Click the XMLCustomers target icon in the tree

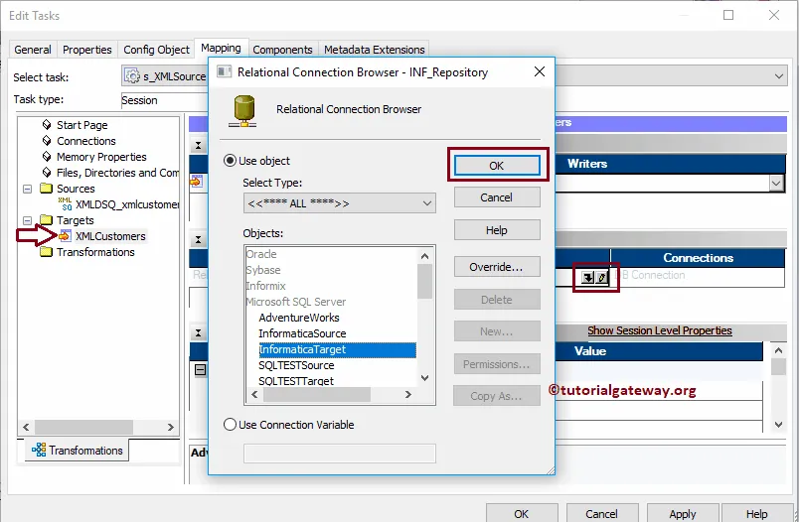[65, 236]
